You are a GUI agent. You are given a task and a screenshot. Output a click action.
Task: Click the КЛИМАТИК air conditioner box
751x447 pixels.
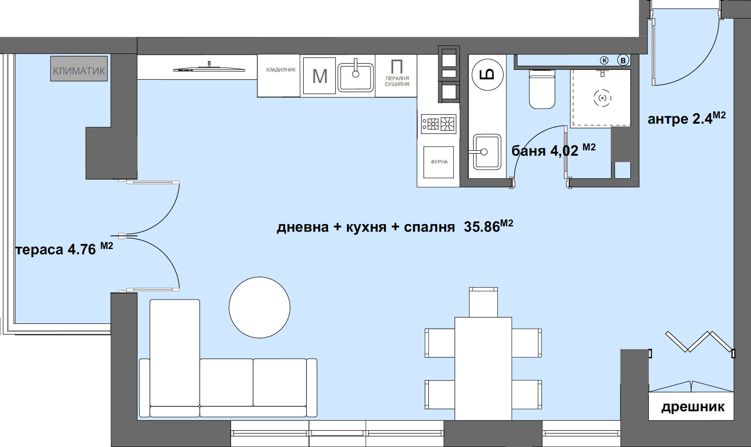[x=79, y=69]
